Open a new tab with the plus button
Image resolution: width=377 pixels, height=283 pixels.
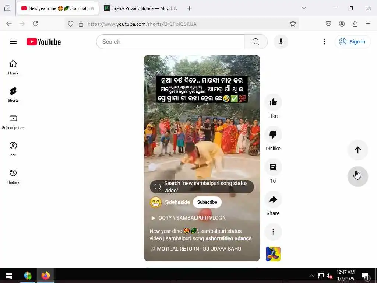tap(190, 8)
